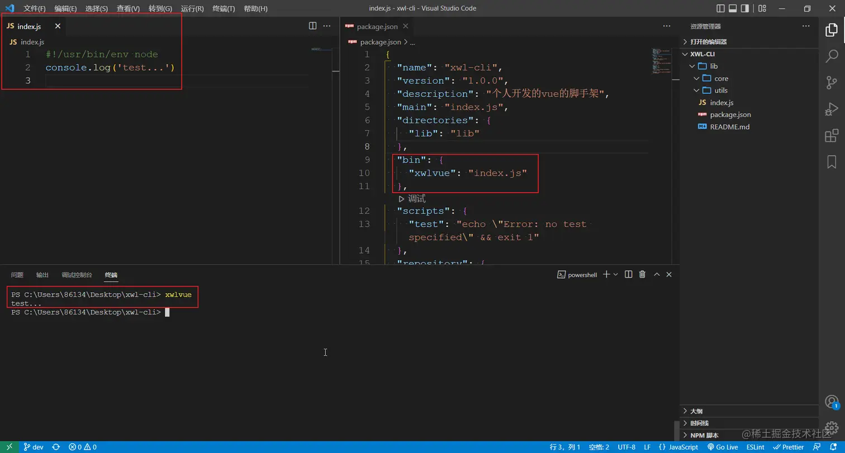This screenshot has width=845, height=453.
Task: Toggle the left side bar layout button
Action: [x=721, y=8]
